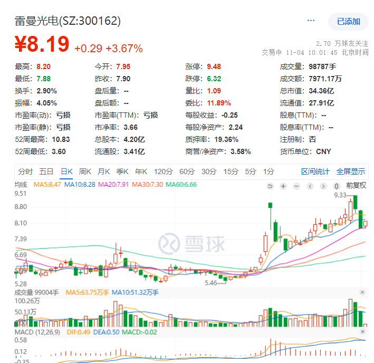The image size is (374, 363).
Task: Select the 年K chart tab
Action: (141, 171)
